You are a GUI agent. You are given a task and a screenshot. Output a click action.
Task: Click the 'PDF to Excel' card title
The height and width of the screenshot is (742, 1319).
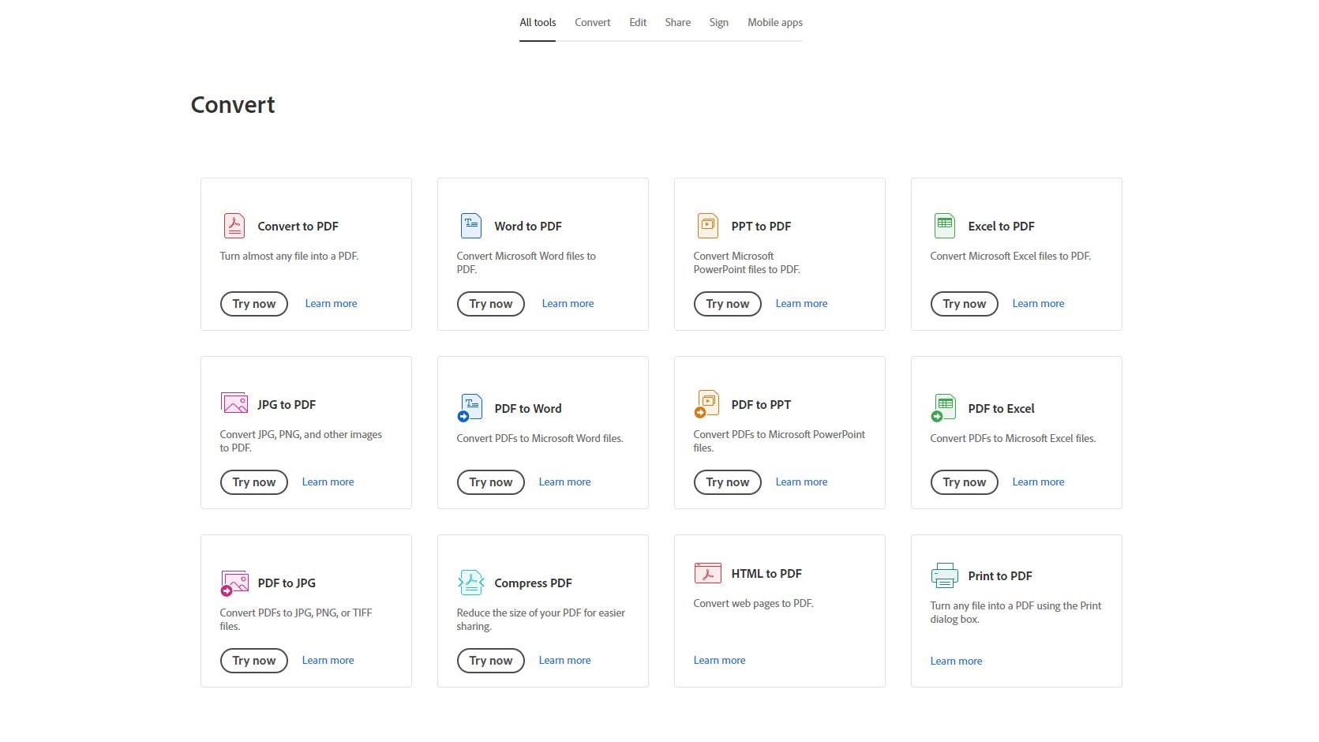(1001, 408)
